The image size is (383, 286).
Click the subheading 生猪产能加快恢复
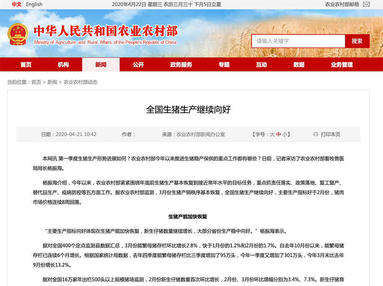point(188,217)
